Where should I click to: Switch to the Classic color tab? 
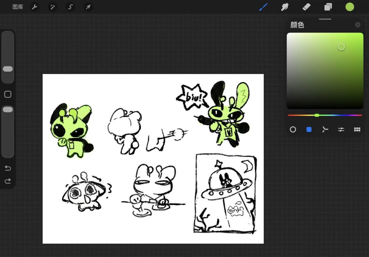click(x=309, y=129)
